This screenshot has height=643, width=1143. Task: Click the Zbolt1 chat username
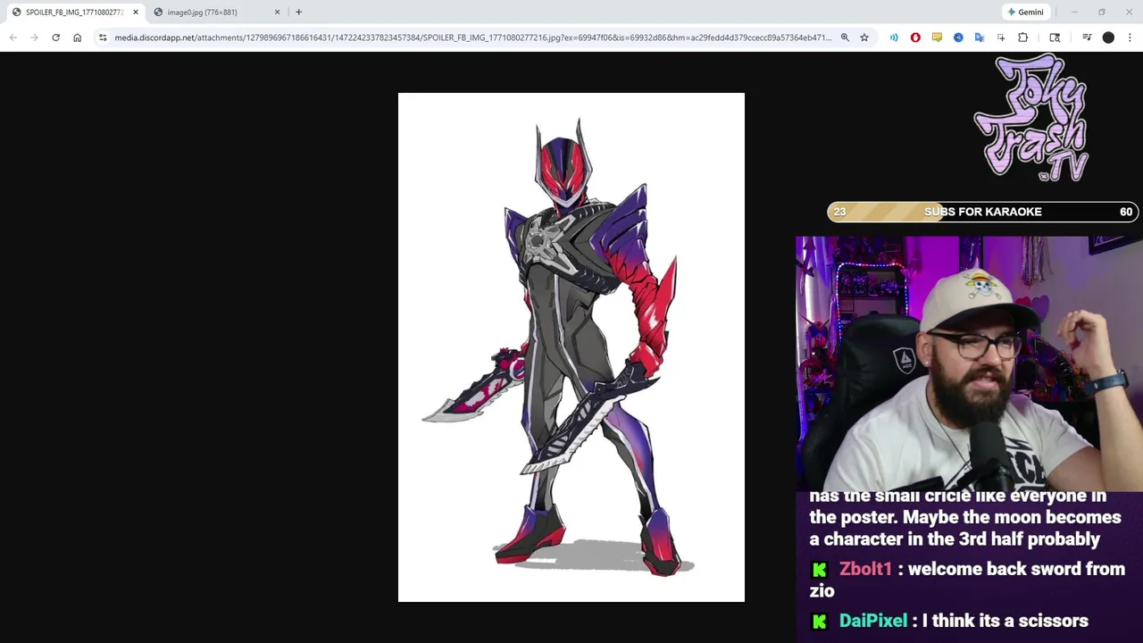pyautogui.click(x=865, y=569)
